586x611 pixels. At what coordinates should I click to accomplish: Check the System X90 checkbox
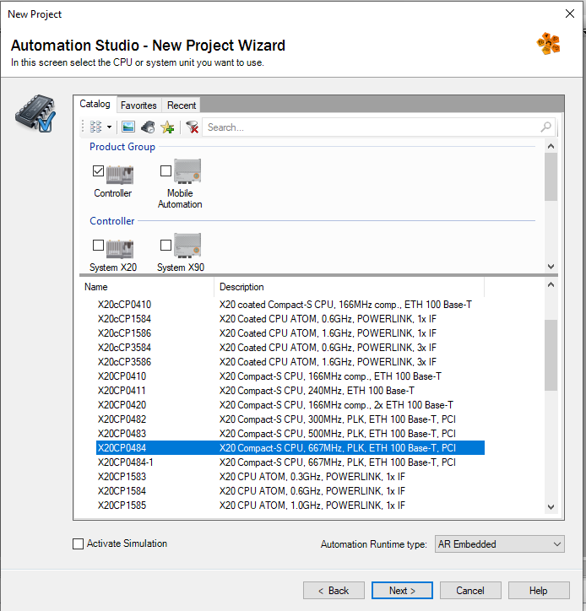(165, 245)
